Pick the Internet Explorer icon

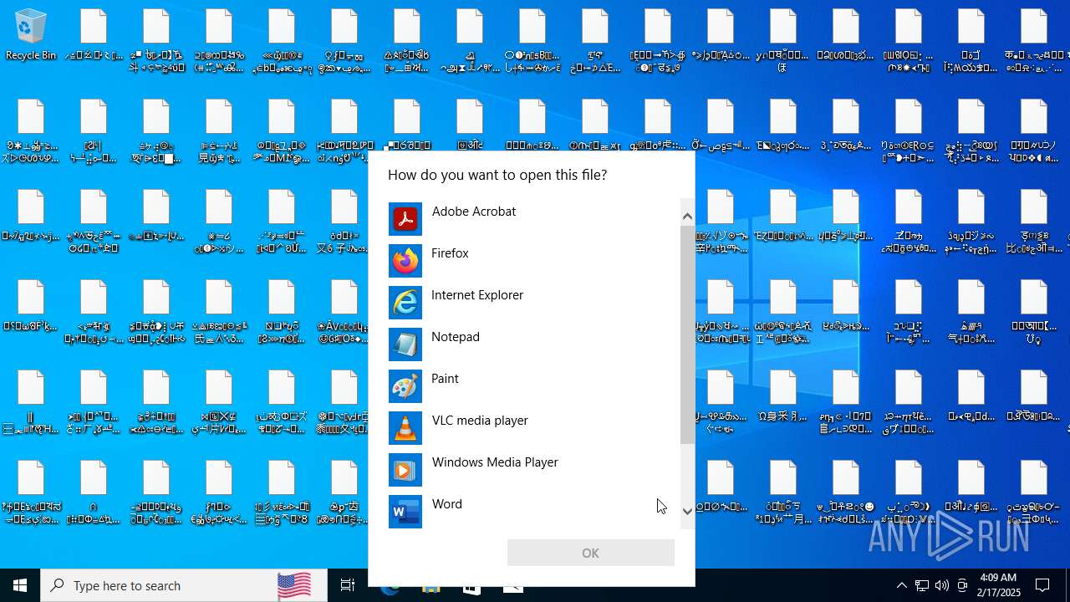405,303
